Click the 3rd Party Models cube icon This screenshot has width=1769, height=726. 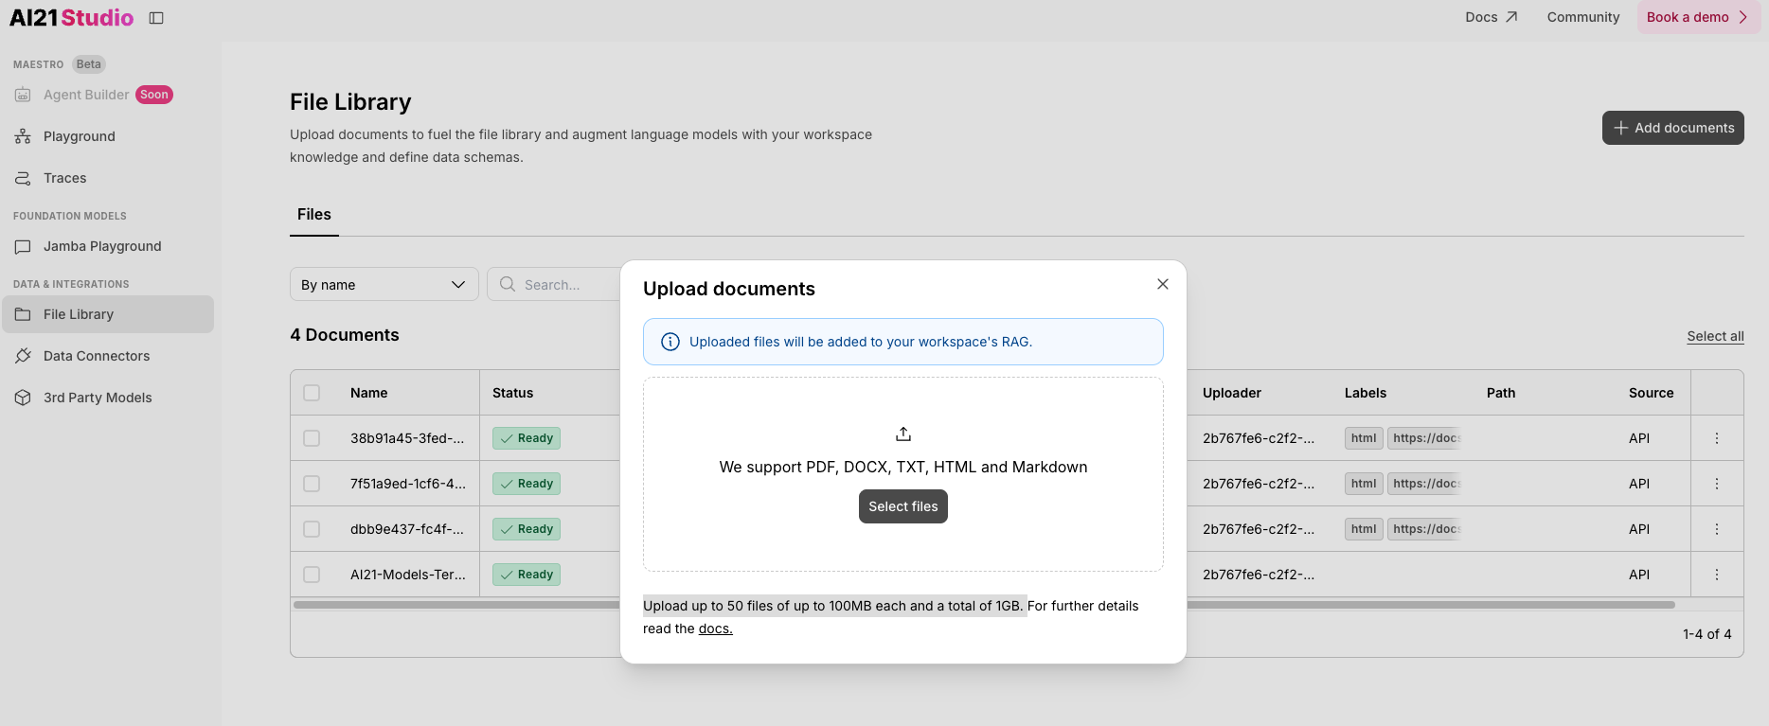[x=23, y=398]
